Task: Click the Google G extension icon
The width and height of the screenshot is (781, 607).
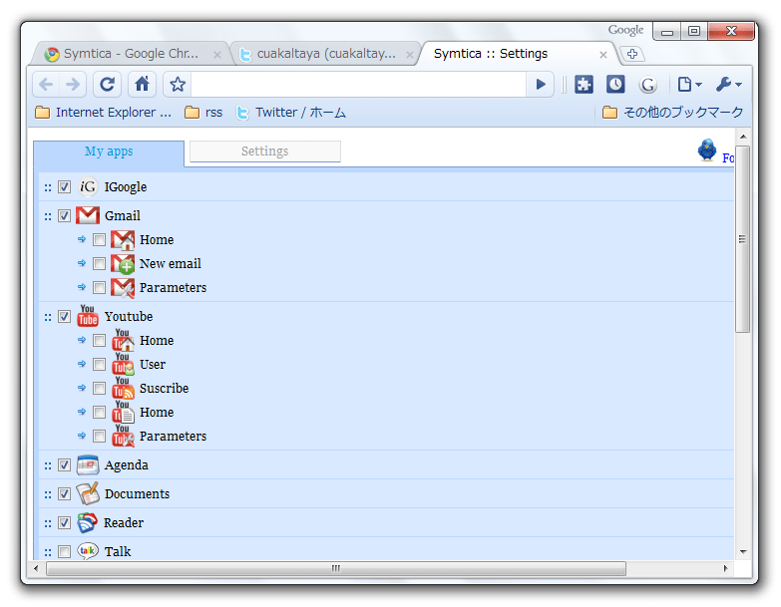Action: 647,85
